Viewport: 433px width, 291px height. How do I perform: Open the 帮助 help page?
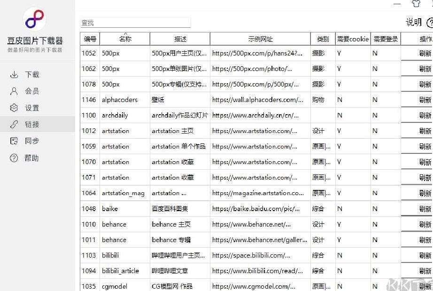click(x=37, y=158)
